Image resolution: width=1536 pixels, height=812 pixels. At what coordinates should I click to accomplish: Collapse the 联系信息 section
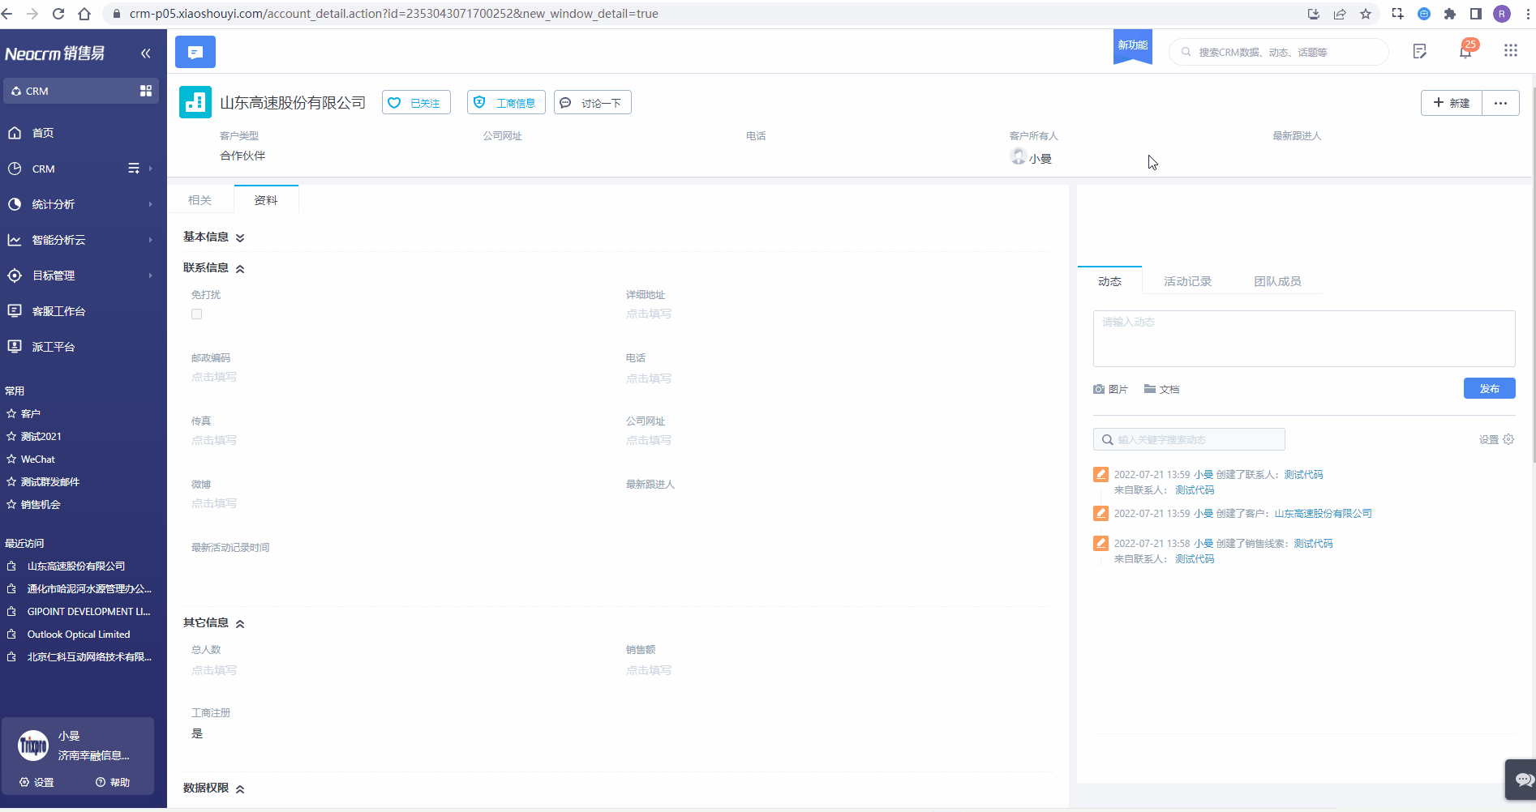click(x=240, y=267)
